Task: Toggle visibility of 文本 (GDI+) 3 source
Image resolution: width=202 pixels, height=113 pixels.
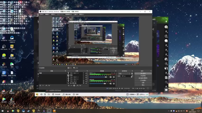Action: click(84, 77)
